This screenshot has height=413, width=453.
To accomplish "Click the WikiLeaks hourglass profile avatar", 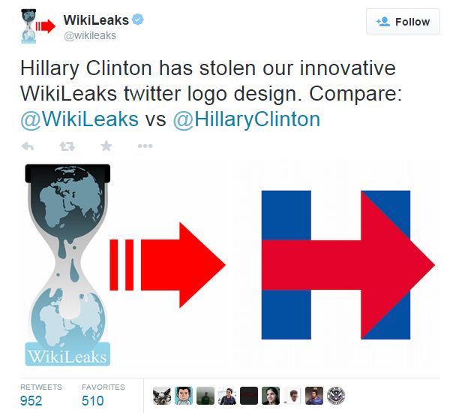I will coord(37,26).
